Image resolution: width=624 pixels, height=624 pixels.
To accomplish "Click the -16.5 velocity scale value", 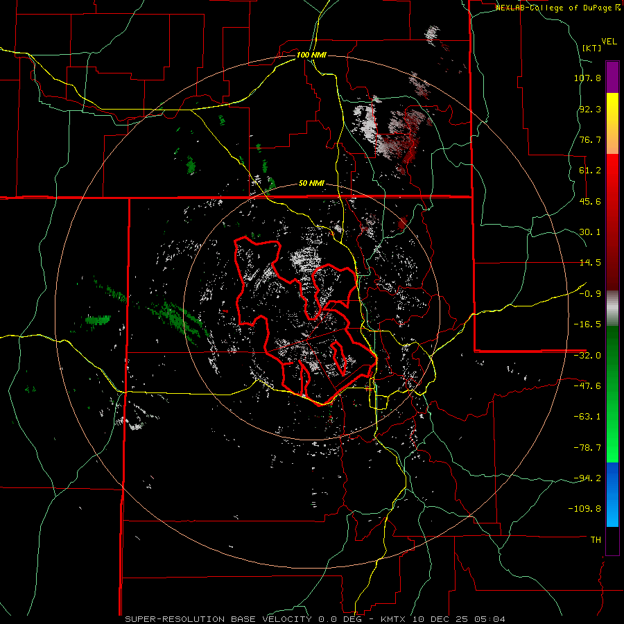I will (587, 324).
